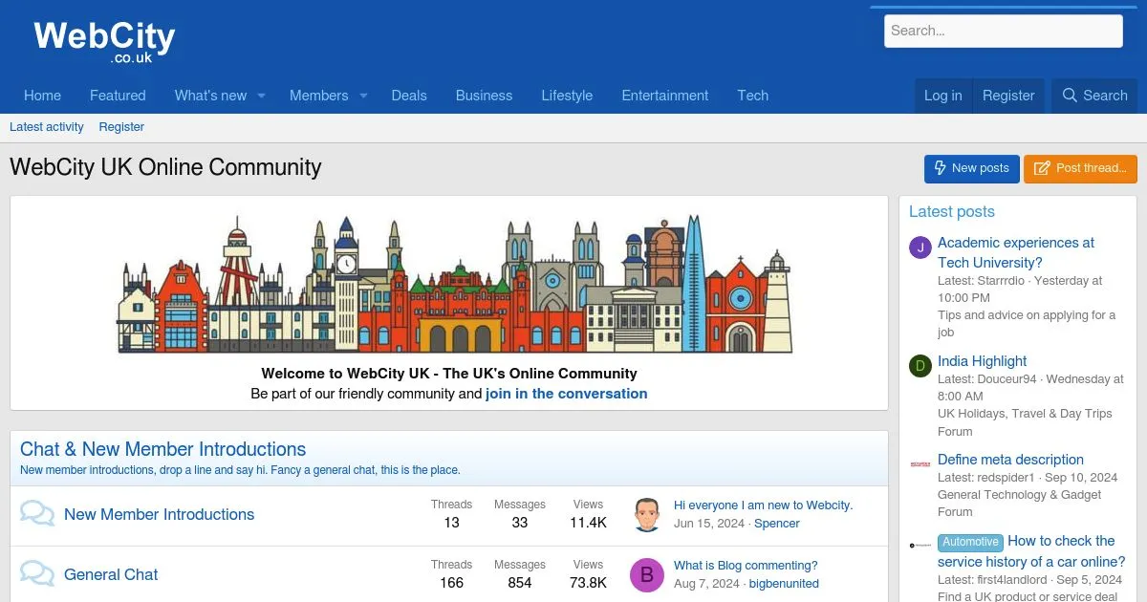
Task: Open thread What is Blog commenting?
Action: 746,566
